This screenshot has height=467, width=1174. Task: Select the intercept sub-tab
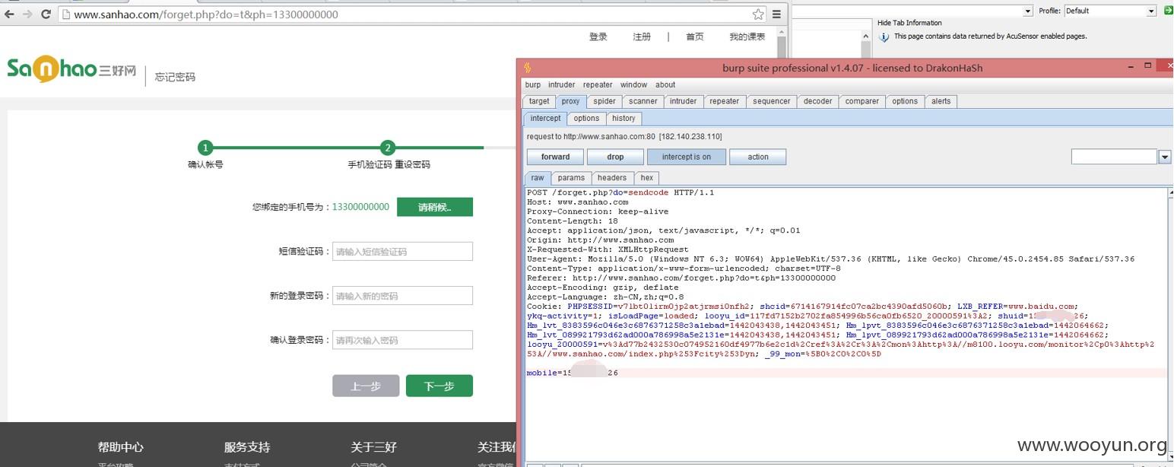click(x=545, y=119)
